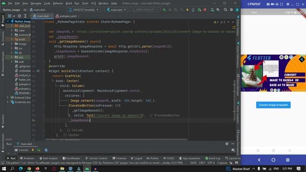Click CRLF line separator in status bar
The width and height of the screenshot is (306, 172).
point(202,162)
